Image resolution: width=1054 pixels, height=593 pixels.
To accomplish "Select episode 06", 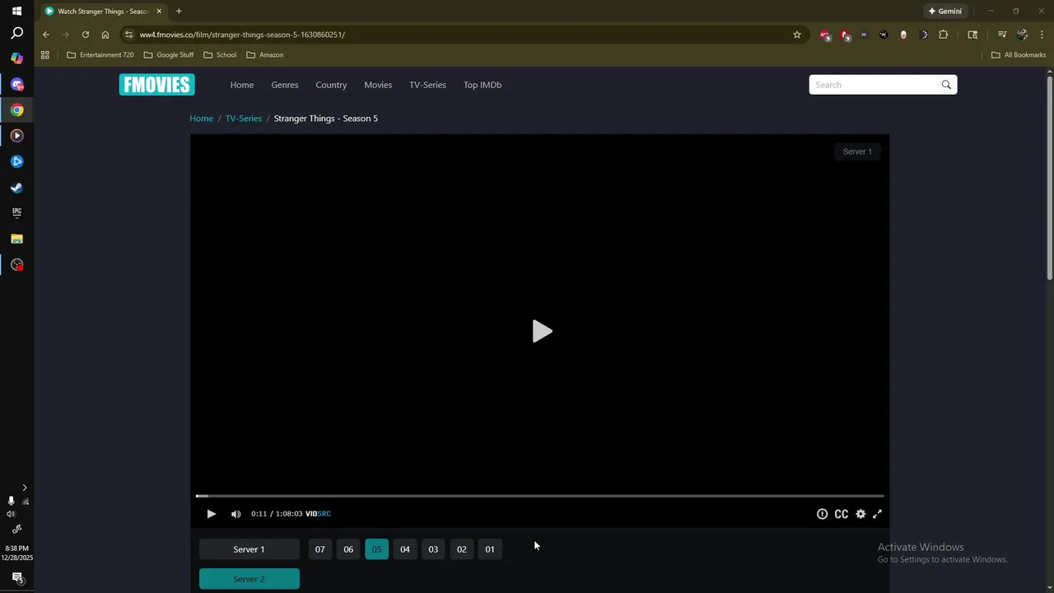I will click(x=348, y=549).
